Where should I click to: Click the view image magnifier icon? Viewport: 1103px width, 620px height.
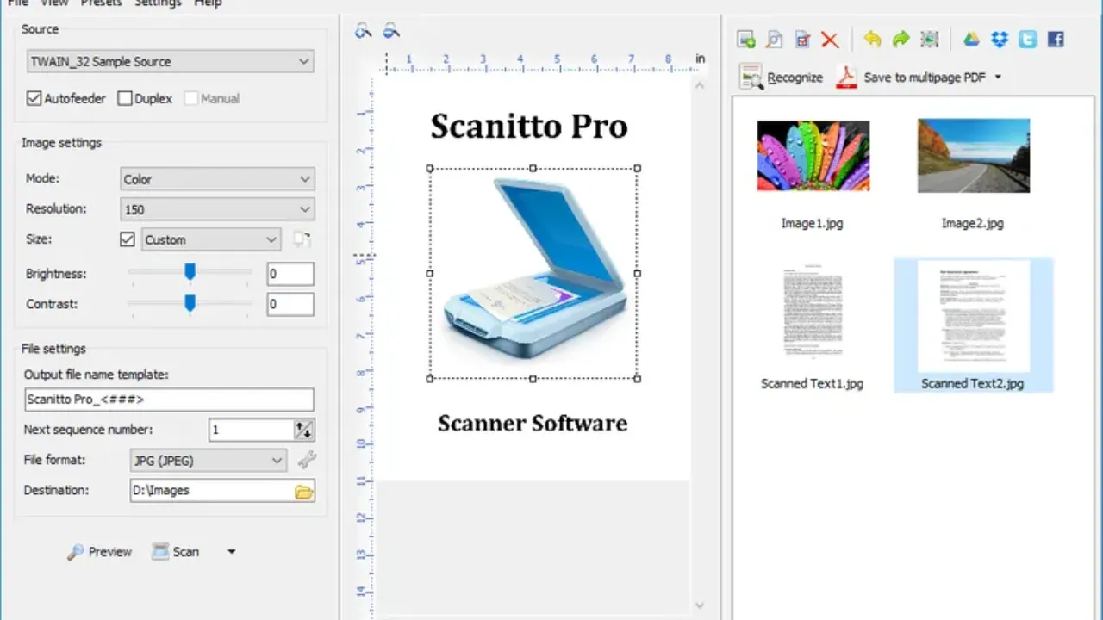(x=775, y=39)
